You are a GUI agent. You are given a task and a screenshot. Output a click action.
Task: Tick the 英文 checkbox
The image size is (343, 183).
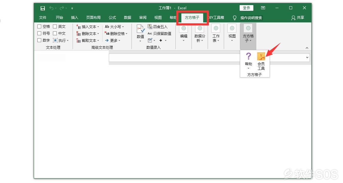(x=55, y=27)
